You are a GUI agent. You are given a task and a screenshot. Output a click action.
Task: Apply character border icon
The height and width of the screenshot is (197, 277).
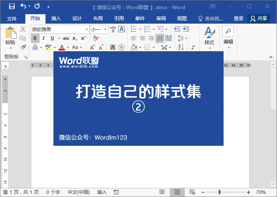(x=121, y=29)
